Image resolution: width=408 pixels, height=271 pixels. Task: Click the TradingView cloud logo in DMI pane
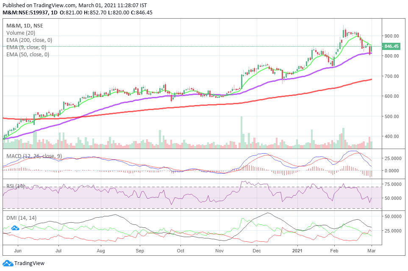tap(15, 228)
